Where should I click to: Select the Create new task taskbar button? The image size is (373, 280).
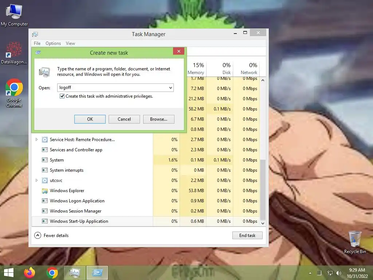[97, 273]
